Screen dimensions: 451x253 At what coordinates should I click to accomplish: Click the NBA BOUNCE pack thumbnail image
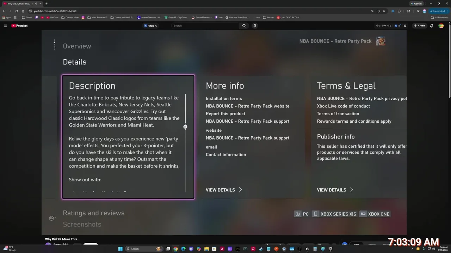pyautogui.click(x=381, y=41)
